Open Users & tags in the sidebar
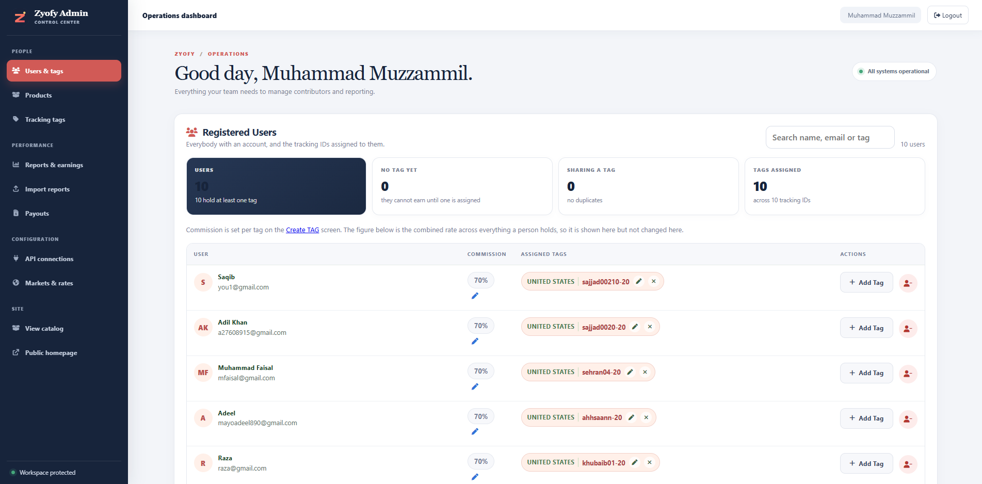Image resolution: width=982 pixels, height=484 pixels. 64,71
